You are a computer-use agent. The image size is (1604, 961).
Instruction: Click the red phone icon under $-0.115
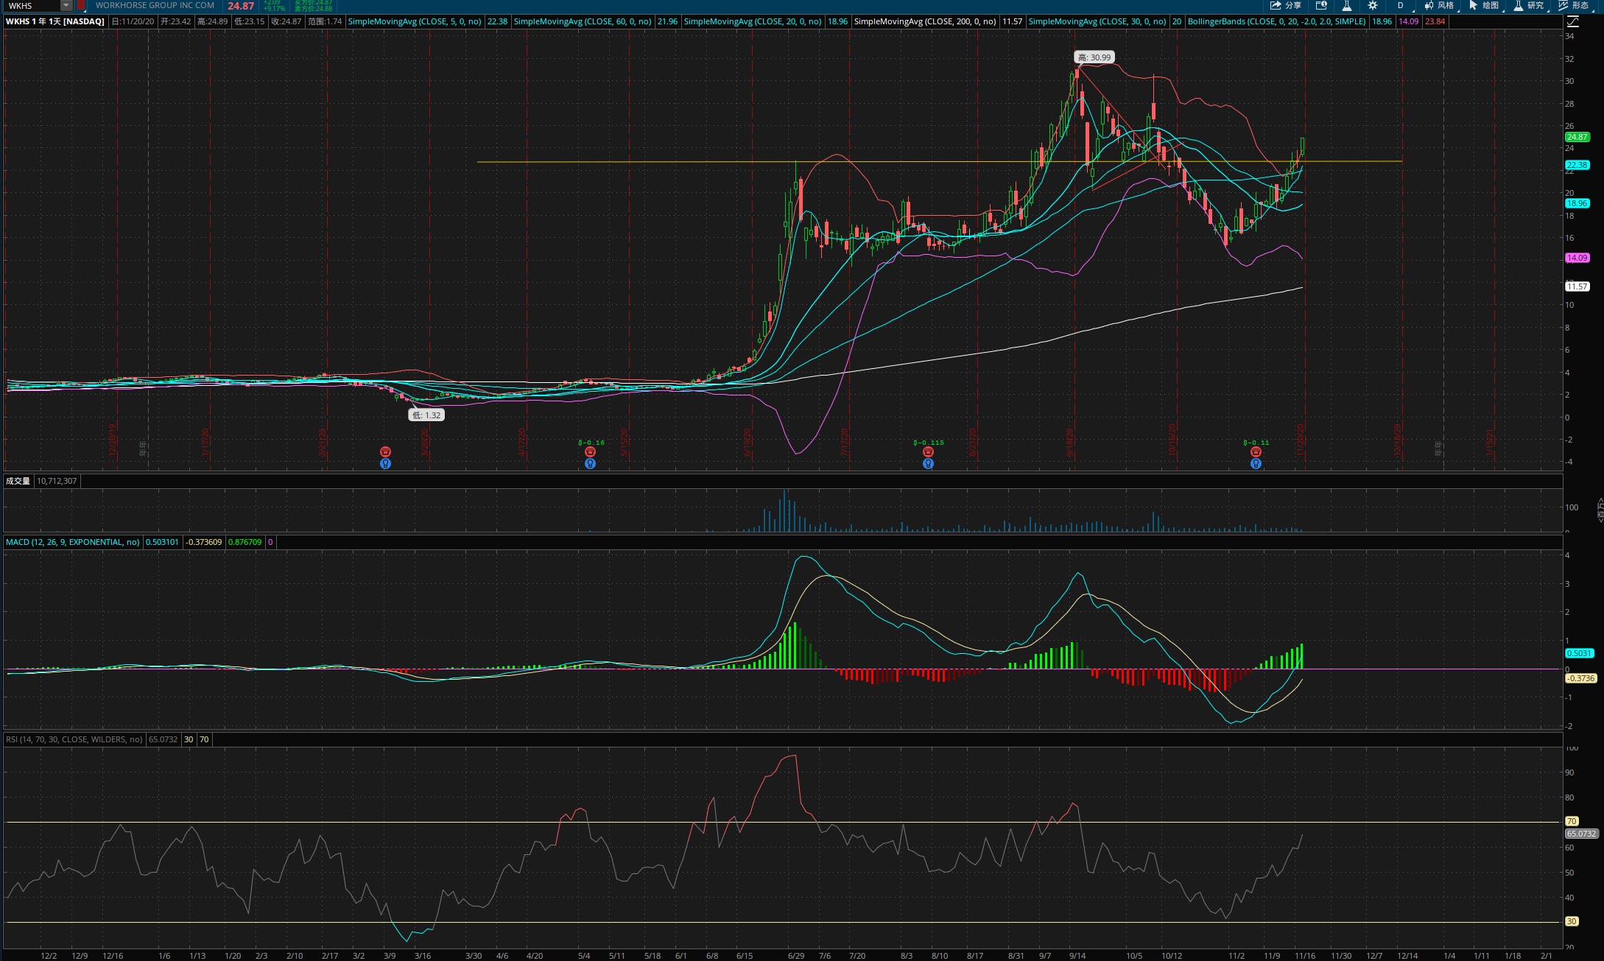click(x=928, y=451)
